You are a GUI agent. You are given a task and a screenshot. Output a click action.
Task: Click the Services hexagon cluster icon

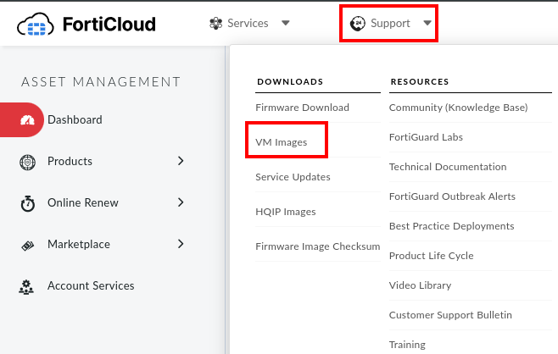pyautogui.click(x=216, y=23)
